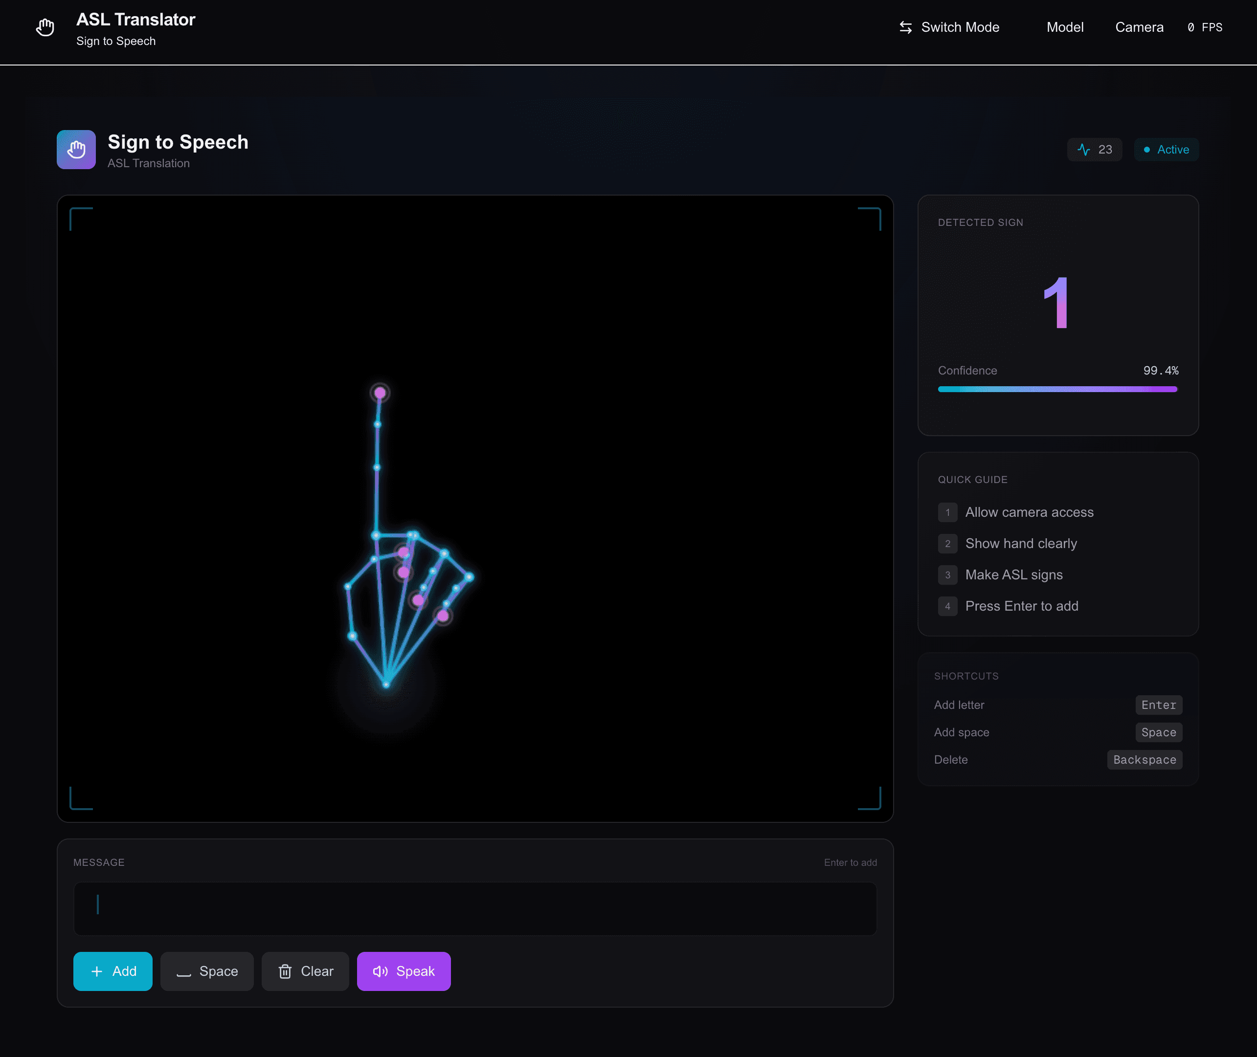Click the activity pulse icon showing 23
Screen dimensions: 1257x1057
[1085, 149]
